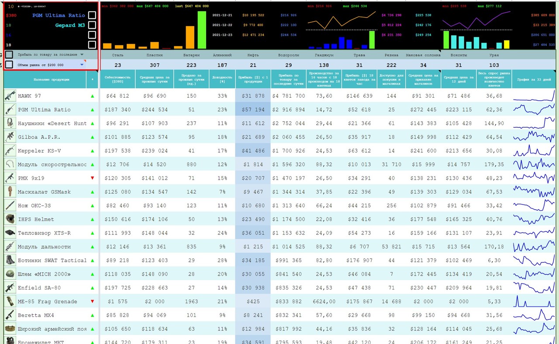Image resolution: width=559 pixels, height=344 pixels.
Task: Tick the checkbox next to PGM Ultima Ratio
Action: pyautogui.click(x=92, y=15)
